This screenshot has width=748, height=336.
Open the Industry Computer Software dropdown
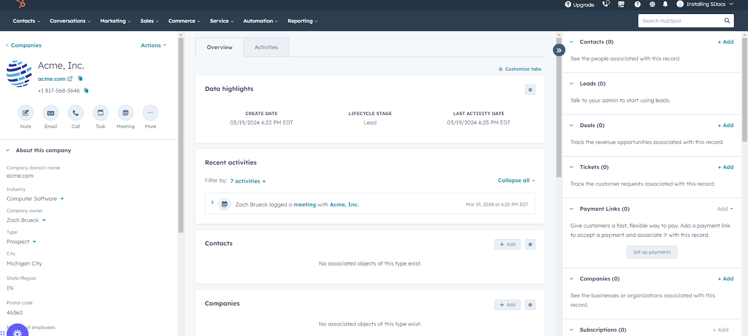35,199
